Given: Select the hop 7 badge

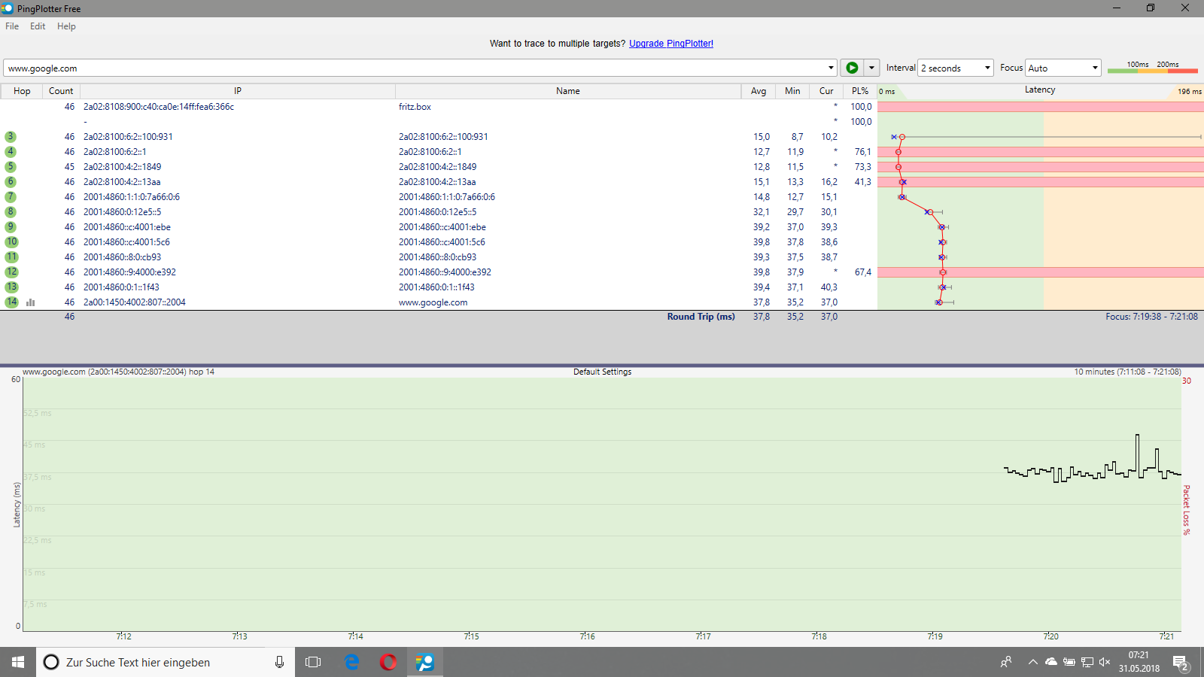Looking at the screenshot, I should [x=11, y=197].
